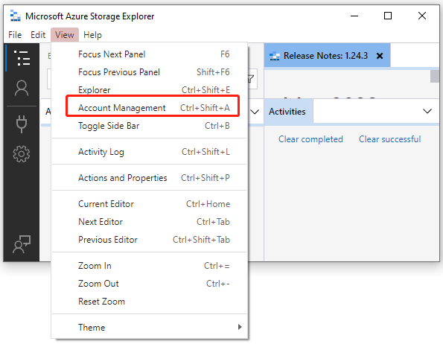This screenshot has height=344, width=443.
Task: Choose Previous Editor
Action: click(150, 240)
